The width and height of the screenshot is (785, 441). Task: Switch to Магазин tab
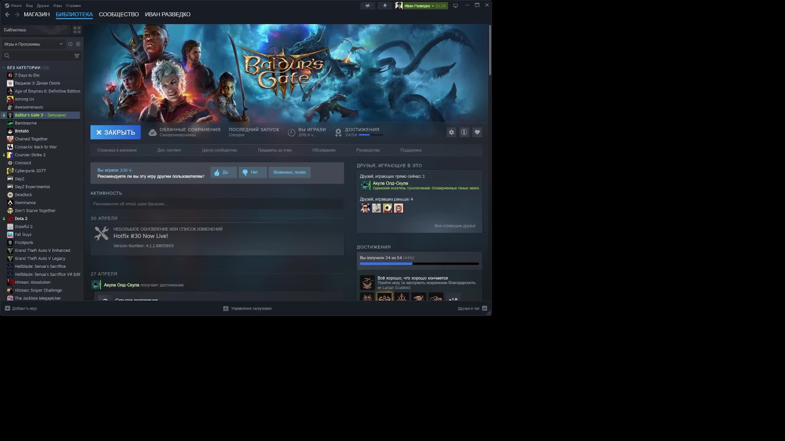(36, 14)
